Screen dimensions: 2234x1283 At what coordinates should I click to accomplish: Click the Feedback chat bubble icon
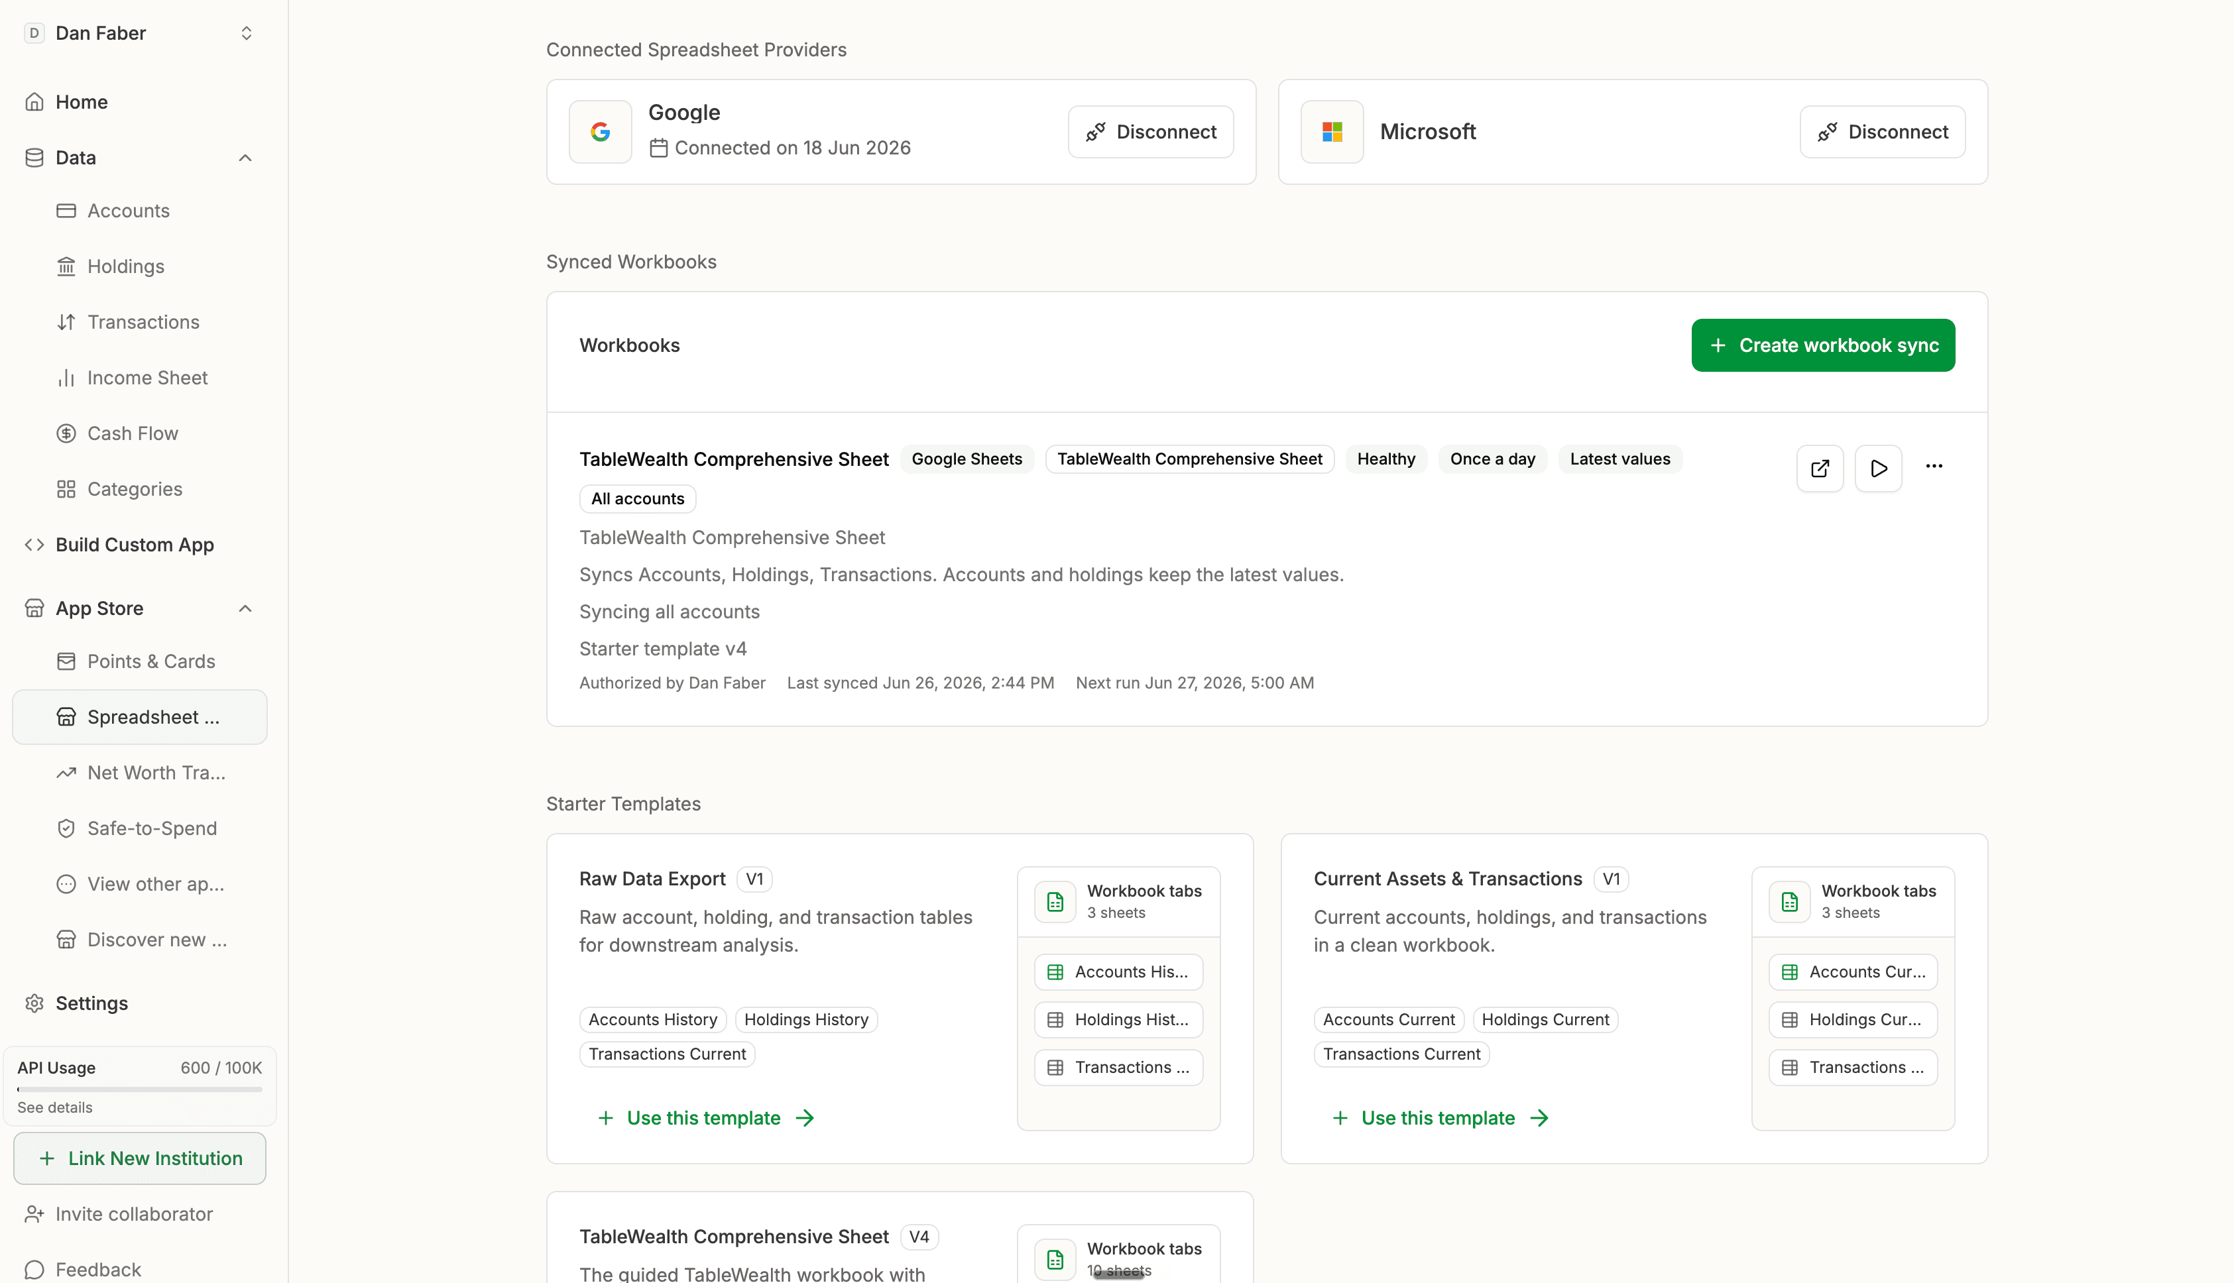point(34,1269)
